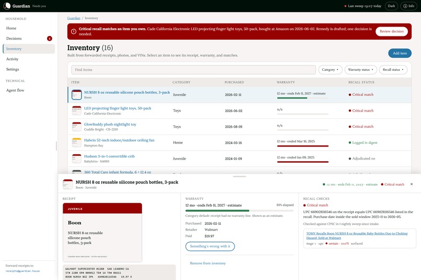Click the detail panel NURSH product thumbnail

click(x=68, y=185)
